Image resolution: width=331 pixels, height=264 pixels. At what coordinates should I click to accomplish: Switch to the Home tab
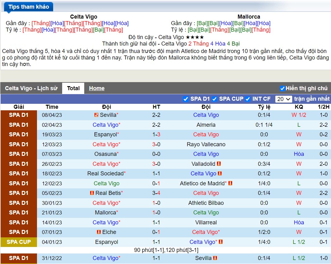[x=97, y=88]
